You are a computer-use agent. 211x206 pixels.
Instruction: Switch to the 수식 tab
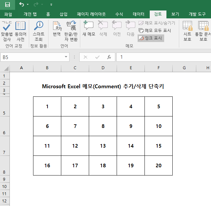point(119,14)
